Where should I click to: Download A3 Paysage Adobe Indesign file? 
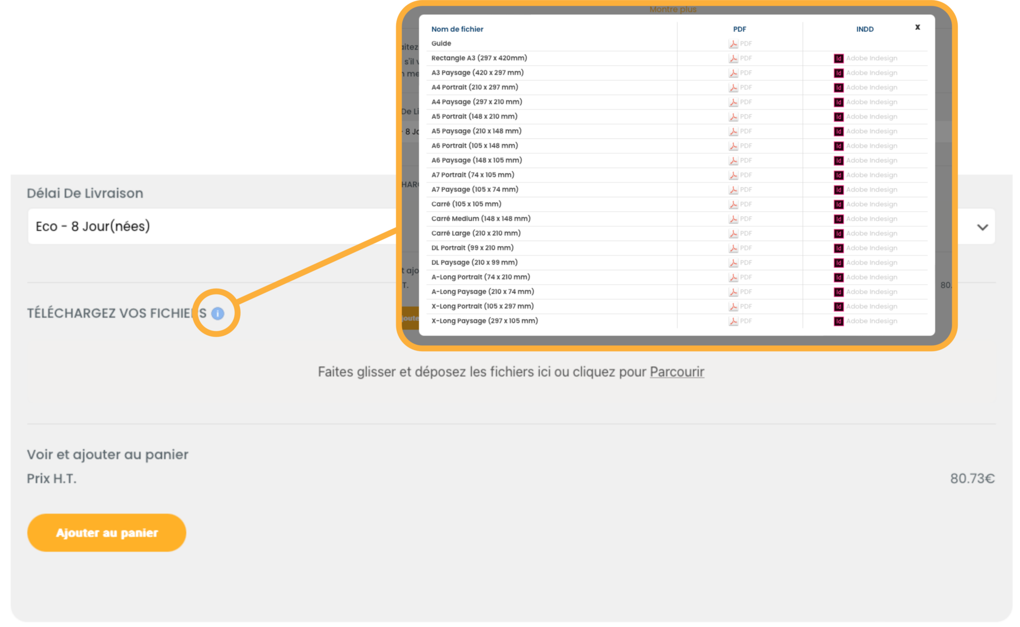pyautogui.click(x=865, y=73)
